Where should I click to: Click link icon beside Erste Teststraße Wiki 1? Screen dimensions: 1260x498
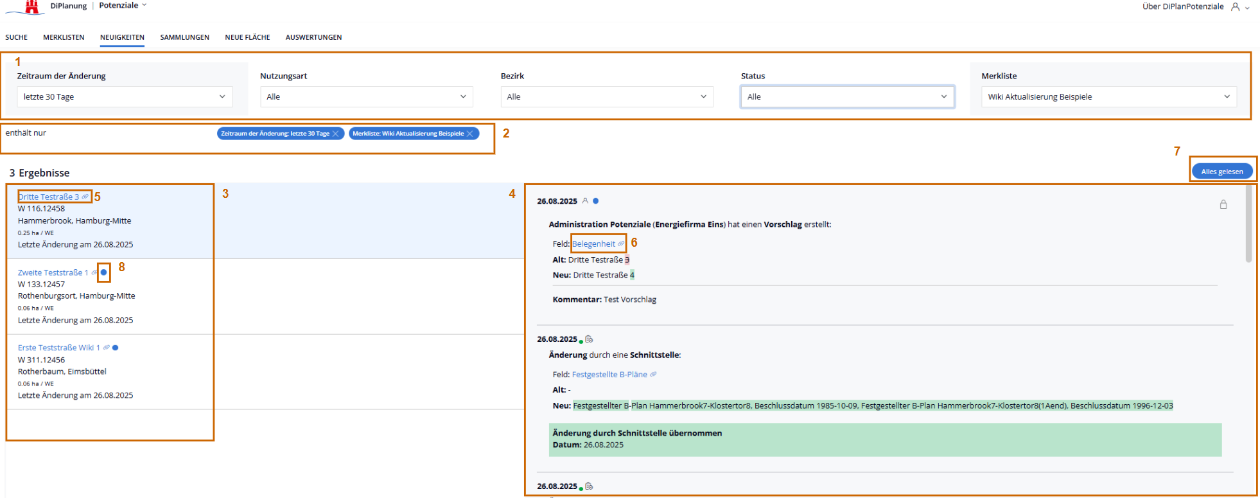coord(107,348)
